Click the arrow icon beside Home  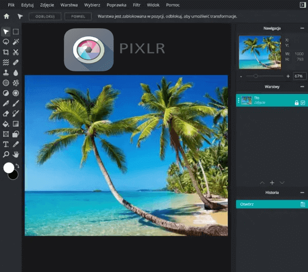point(20,16)
